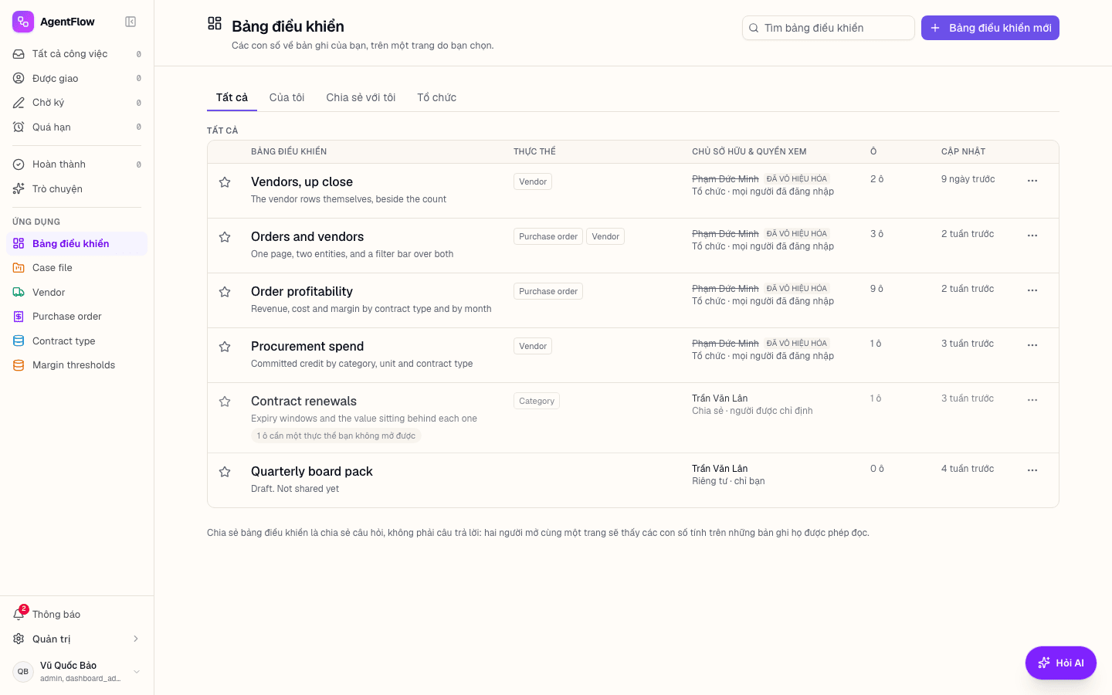The height and width of the screenshot is (695, 1112).
Task: Open Trò chuyện chat
Action: (x=76, y=188)
